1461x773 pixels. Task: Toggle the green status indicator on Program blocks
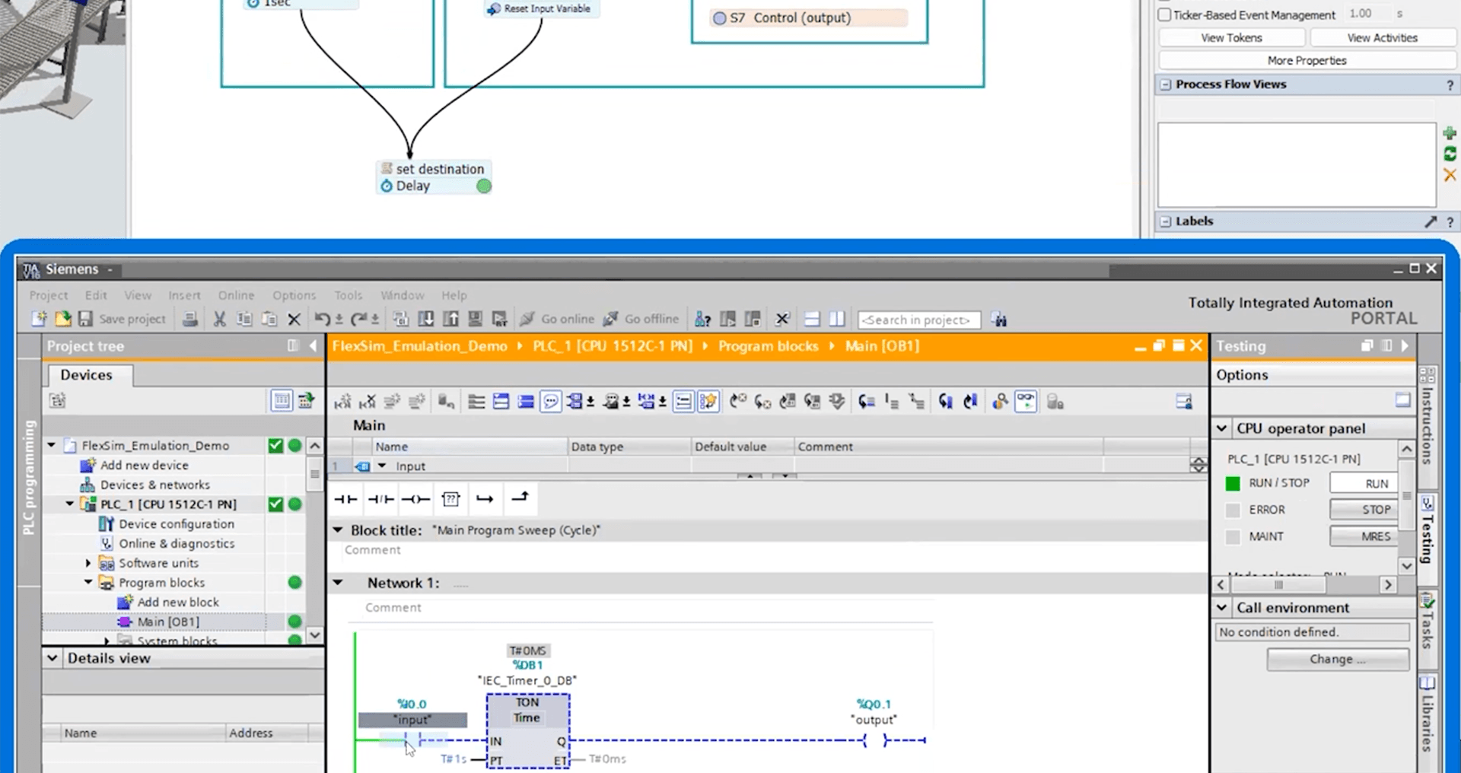click(x=294, y=583)
